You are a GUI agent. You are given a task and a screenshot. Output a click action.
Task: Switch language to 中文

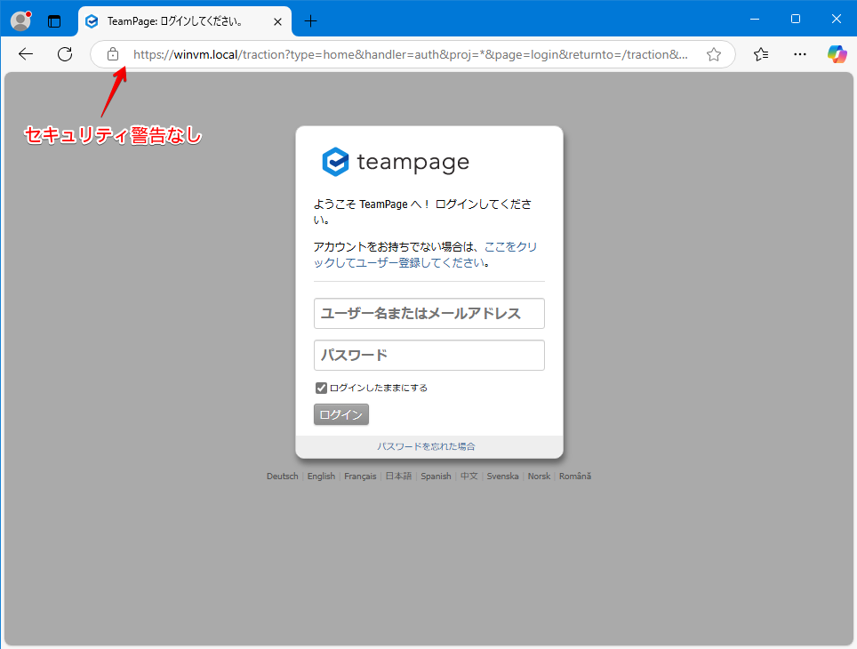pyautogui.click(x=469, y=477)
